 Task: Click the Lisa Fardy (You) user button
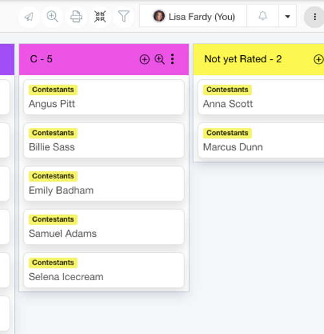pyautogui.click(x=193, y=16)
